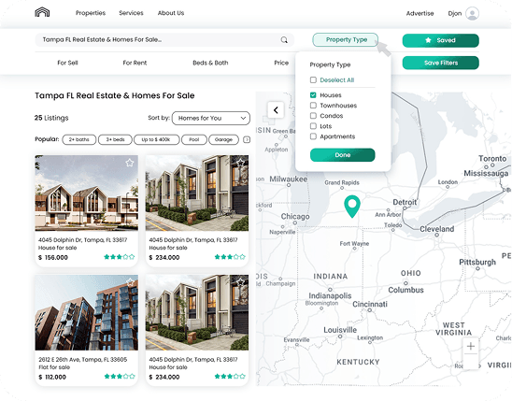Click Chicago label on the map
The width and height of the screenshot is (512, 401).
coord(295,217)
